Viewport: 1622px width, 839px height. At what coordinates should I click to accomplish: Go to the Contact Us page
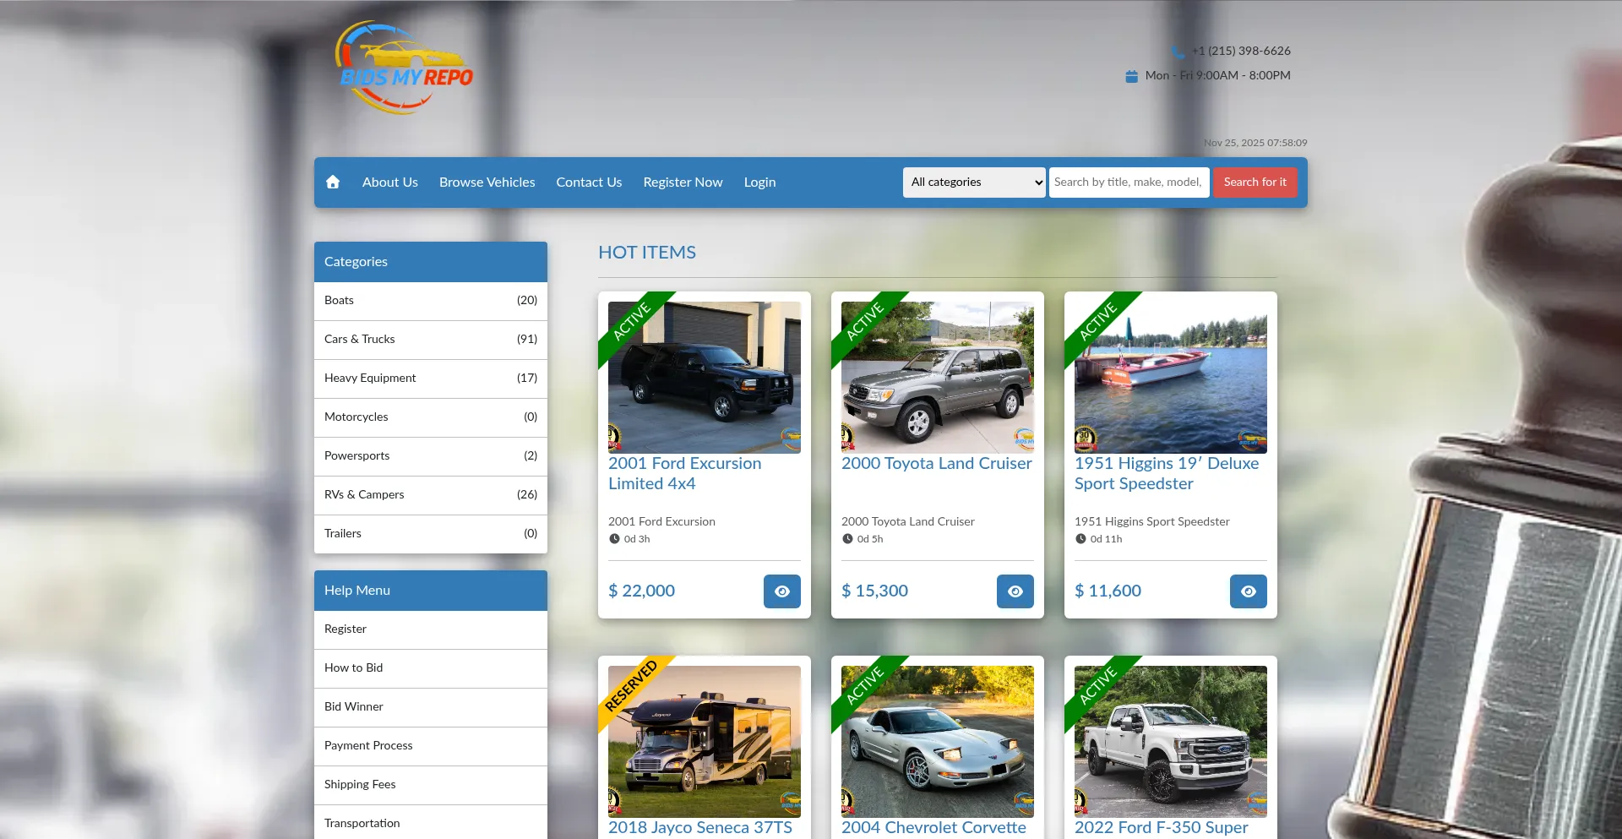(589, 183)
